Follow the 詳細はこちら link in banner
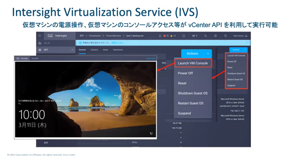The width and height of the screenshot is (284, 160). (117, 43)
